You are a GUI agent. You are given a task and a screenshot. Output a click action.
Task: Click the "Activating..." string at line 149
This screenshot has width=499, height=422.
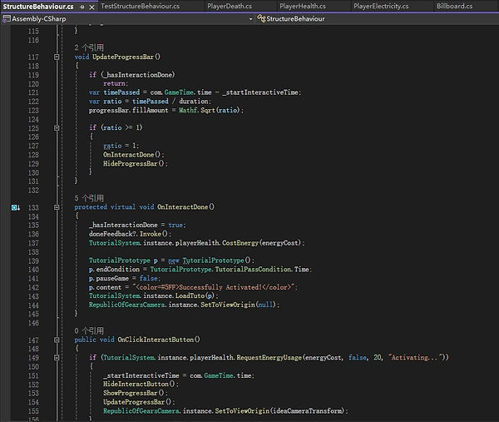[415, 357]
